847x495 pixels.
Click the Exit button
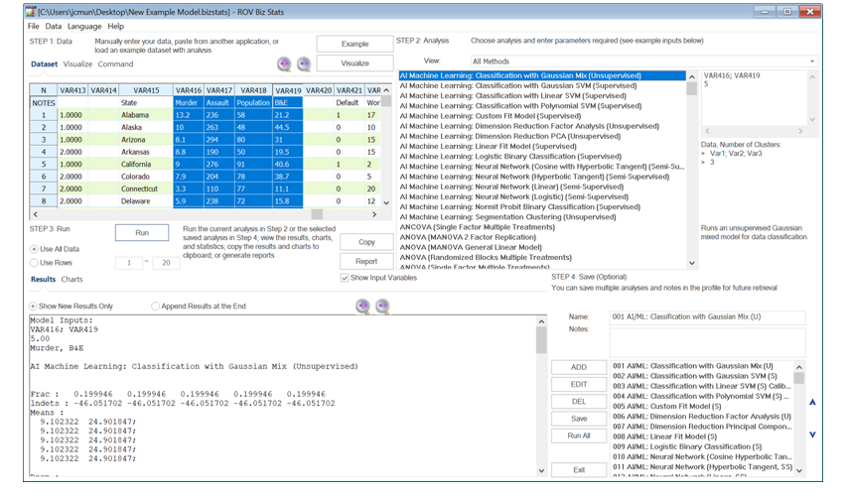579,470
